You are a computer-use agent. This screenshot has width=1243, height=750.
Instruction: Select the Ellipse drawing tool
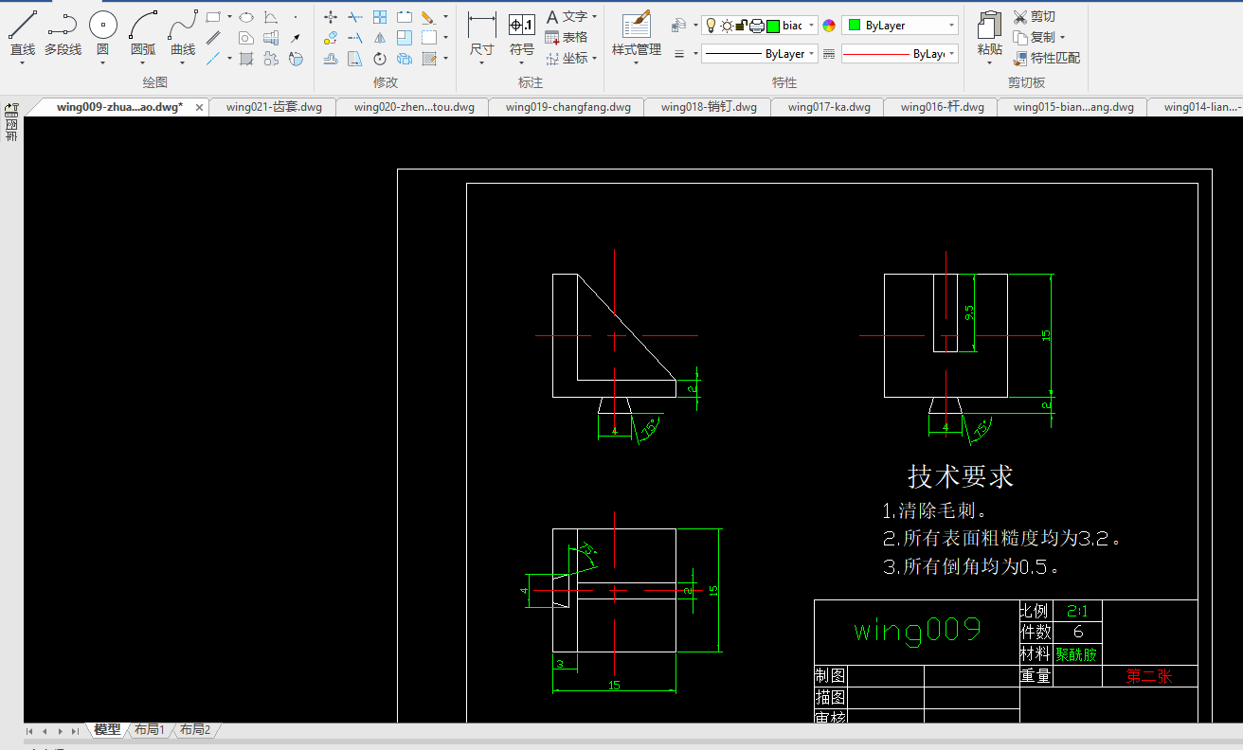[245, 17]
